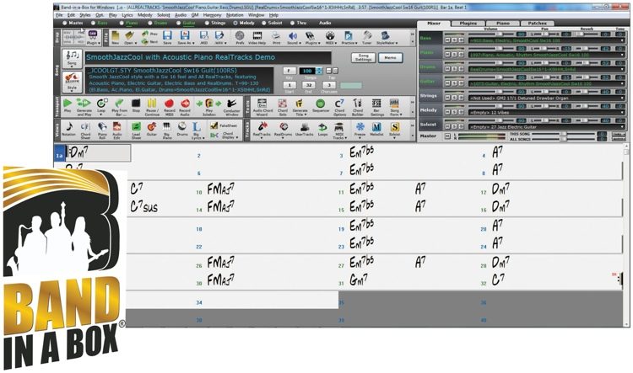Open Prefs from the toolbar
633x373 pixels.
[240, 37]
